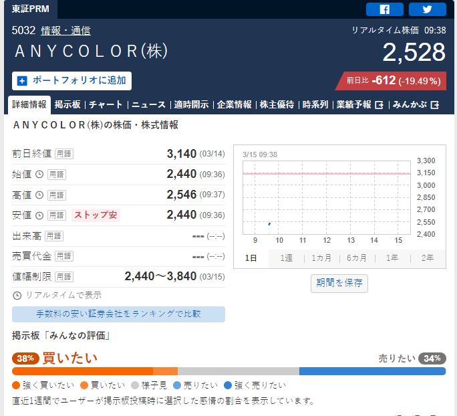Select 2年 chart period
Screen dimensions: 457x416
click(428, 258)
